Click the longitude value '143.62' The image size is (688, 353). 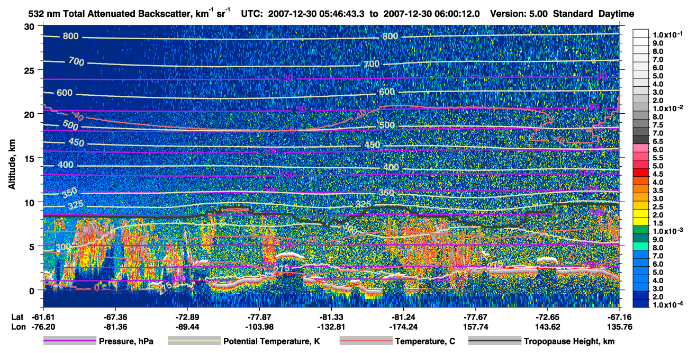[x=547, y=326]
